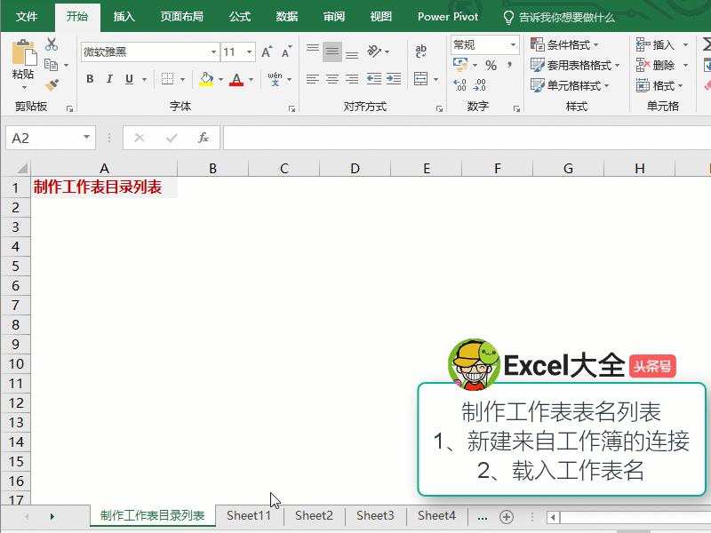This screenshot has width=711, height=533.
Task: Click the new sheet plus button
Action: pyautogui.click(x=506, y=515)
